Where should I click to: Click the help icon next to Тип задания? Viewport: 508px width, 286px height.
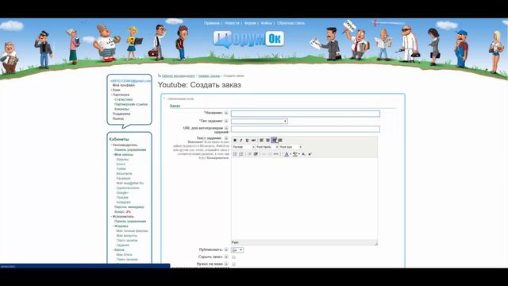pyautogui.click(x=226, y=121)
